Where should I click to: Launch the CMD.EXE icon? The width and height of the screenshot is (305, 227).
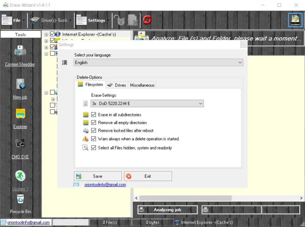point(20,143)
